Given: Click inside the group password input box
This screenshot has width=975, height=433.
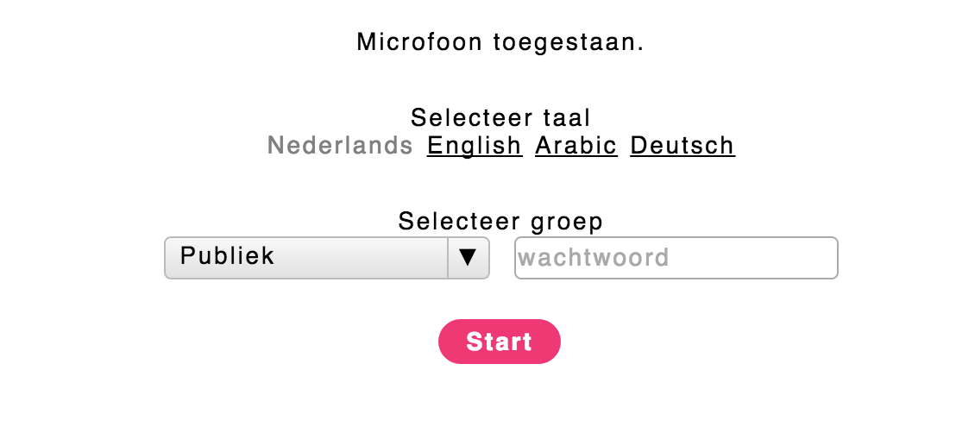Looking at the screenshot, I should point(676,258).
